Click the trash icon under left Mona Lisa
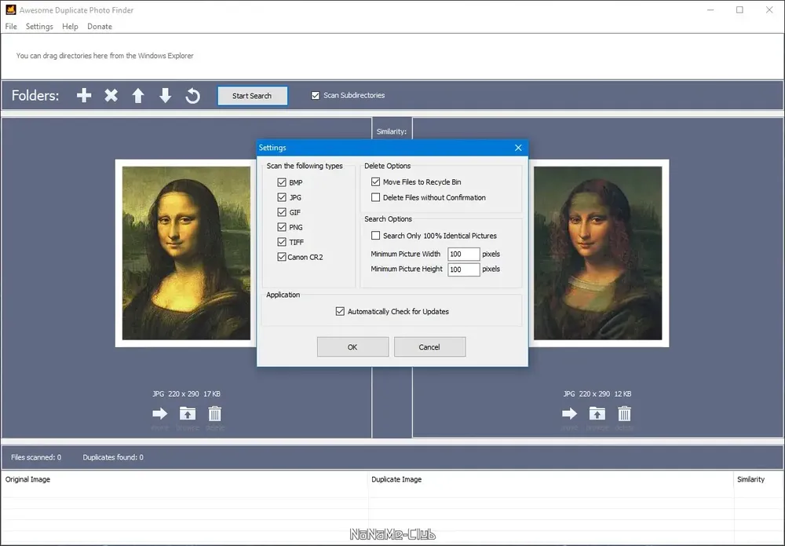Screen dimensions: 785x546 215,414
